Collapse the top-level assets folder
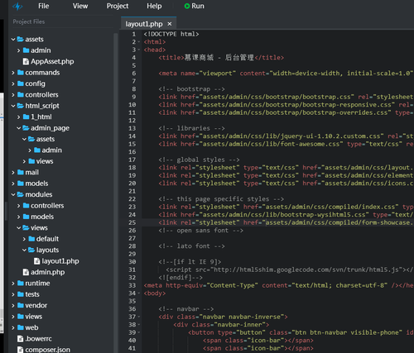Viewport: 414px width, 353px height. pos(13,40)
